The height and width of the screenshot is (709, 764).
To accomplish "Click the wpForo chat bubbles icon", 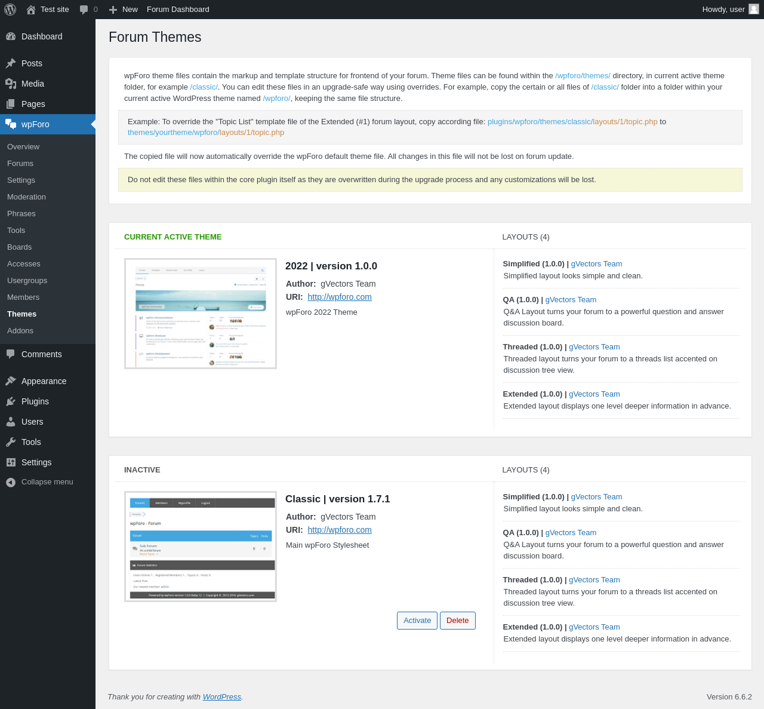I will point(11,124).
